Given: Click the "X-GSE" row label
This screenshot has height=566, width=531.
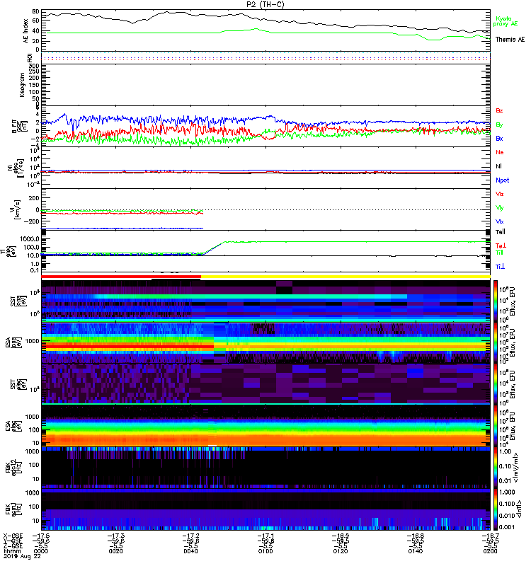Looking at the screenshot, I should tap(13, 536).
